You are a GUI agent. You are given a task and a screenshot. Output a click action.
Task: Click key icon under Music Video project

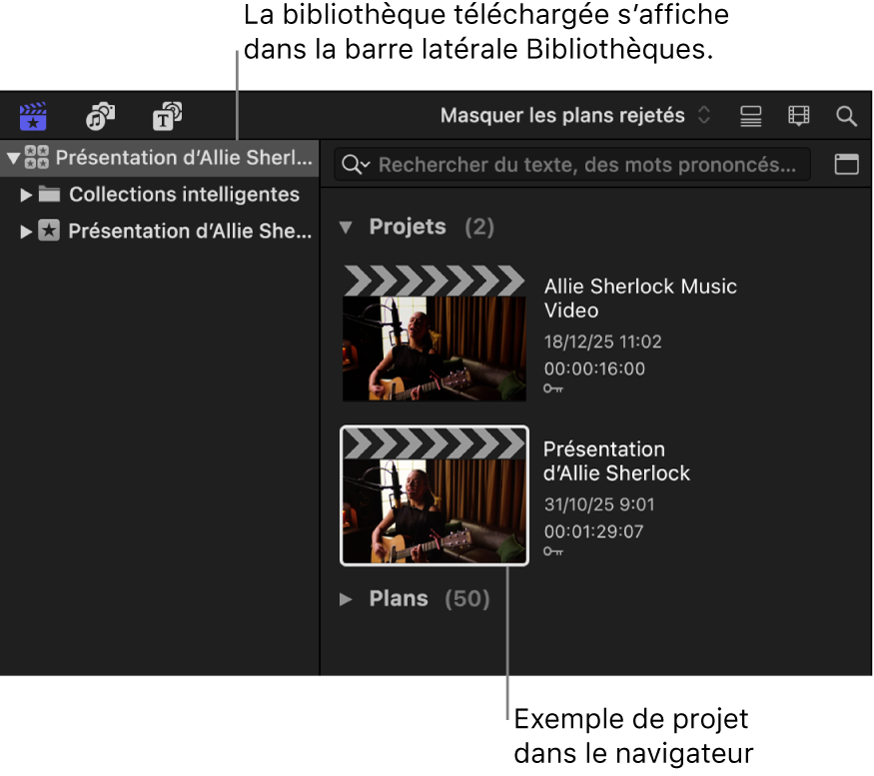553,388
